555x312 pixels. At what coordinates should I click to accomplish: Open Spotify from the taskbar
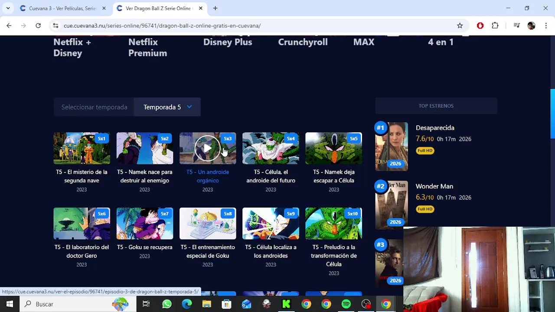tap(346, 304)
